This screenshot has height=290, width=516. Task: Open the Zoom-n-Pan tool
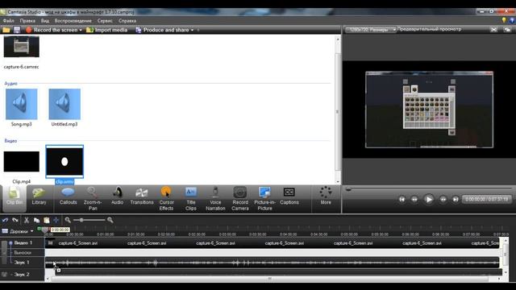(x=93, y=199)
